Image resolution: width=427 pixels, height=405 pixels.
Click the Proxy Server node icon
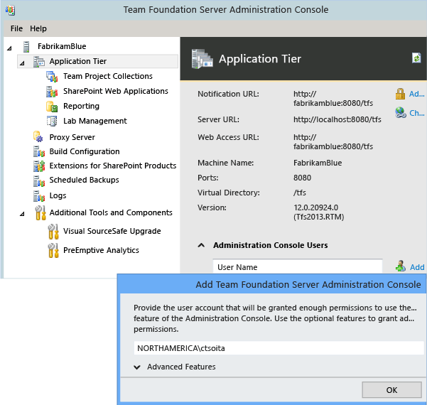click(38, 136)
